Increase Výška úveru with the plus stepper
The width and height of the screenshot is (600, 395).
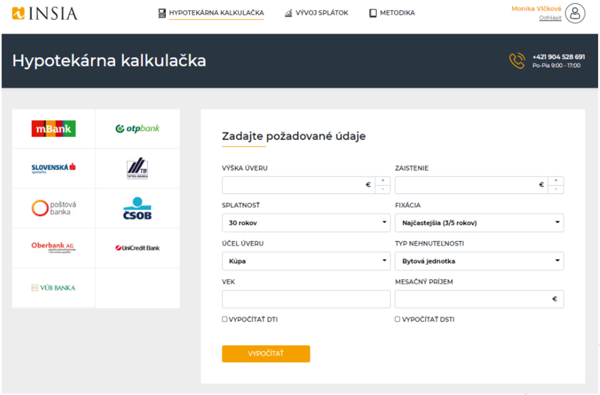[383, 180]
